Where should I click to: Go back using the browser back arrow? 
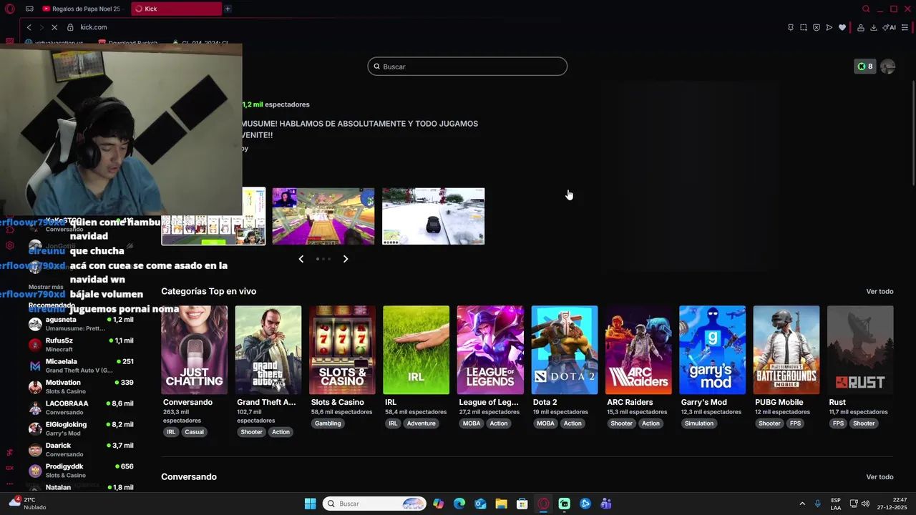tap(29, 27)
